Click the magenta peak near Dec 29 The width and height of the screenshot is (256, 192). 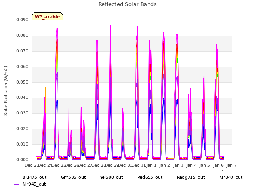[111, 26]
